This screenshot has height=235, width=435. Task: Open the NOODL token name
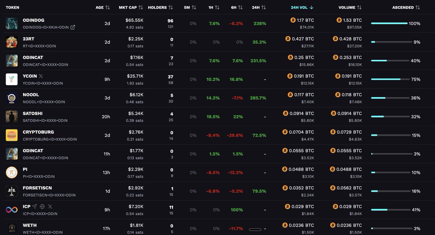pos(30,95)
